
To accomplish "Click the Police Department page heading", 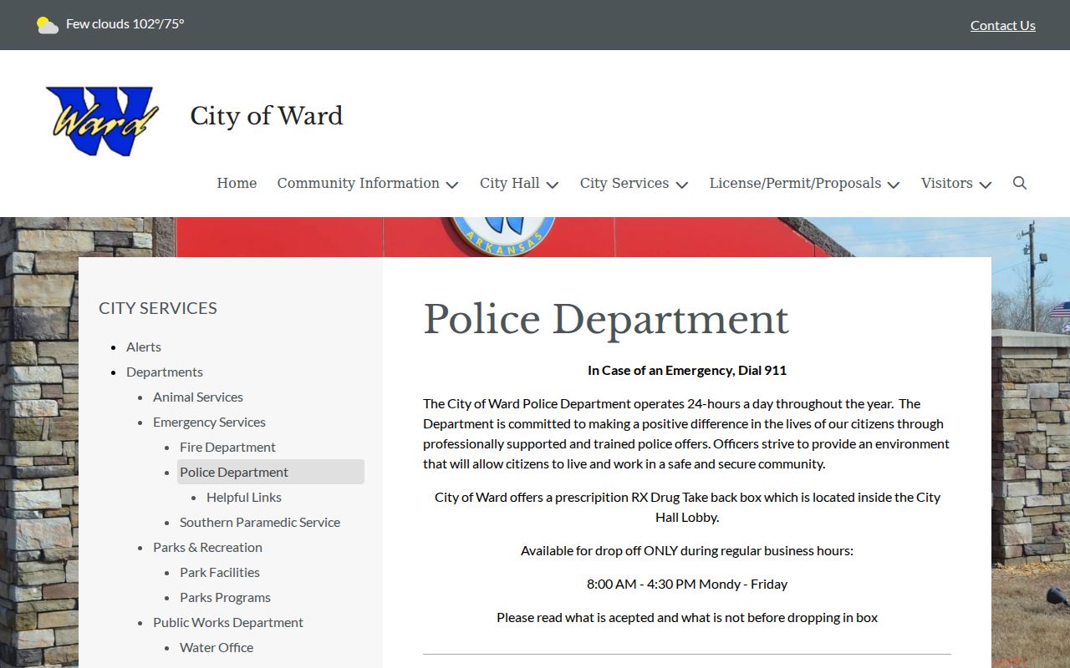I will coord(606,319).
